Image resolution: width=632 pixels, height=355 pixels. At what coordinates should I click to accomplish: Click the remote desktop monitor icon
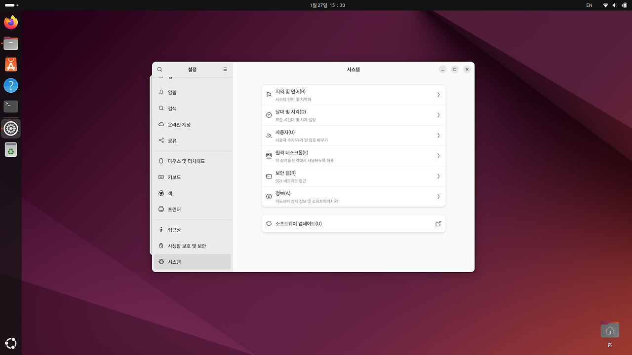(269, 156)
